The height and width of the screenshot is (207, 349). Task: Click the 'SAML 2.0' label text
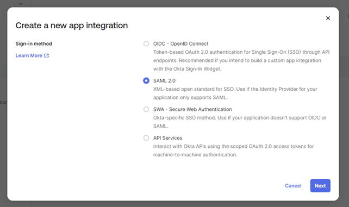[x=164, y=81]
